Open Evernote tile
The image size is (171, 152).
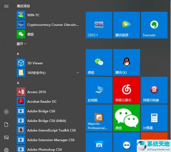click(154, 25)
